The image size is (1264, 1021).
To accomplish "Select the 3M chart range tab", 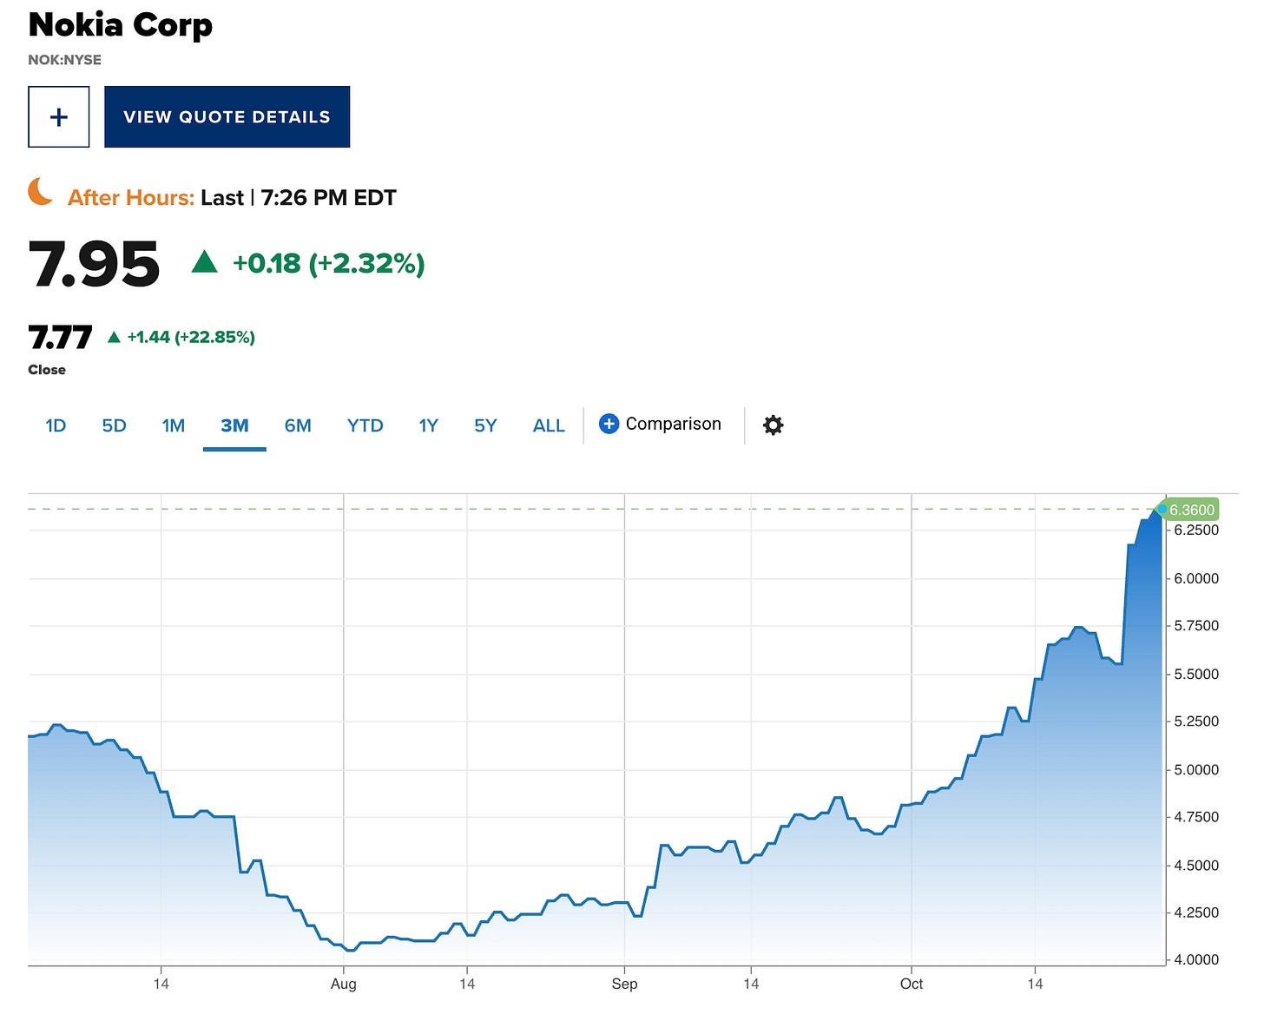I will tap(234, 425).
